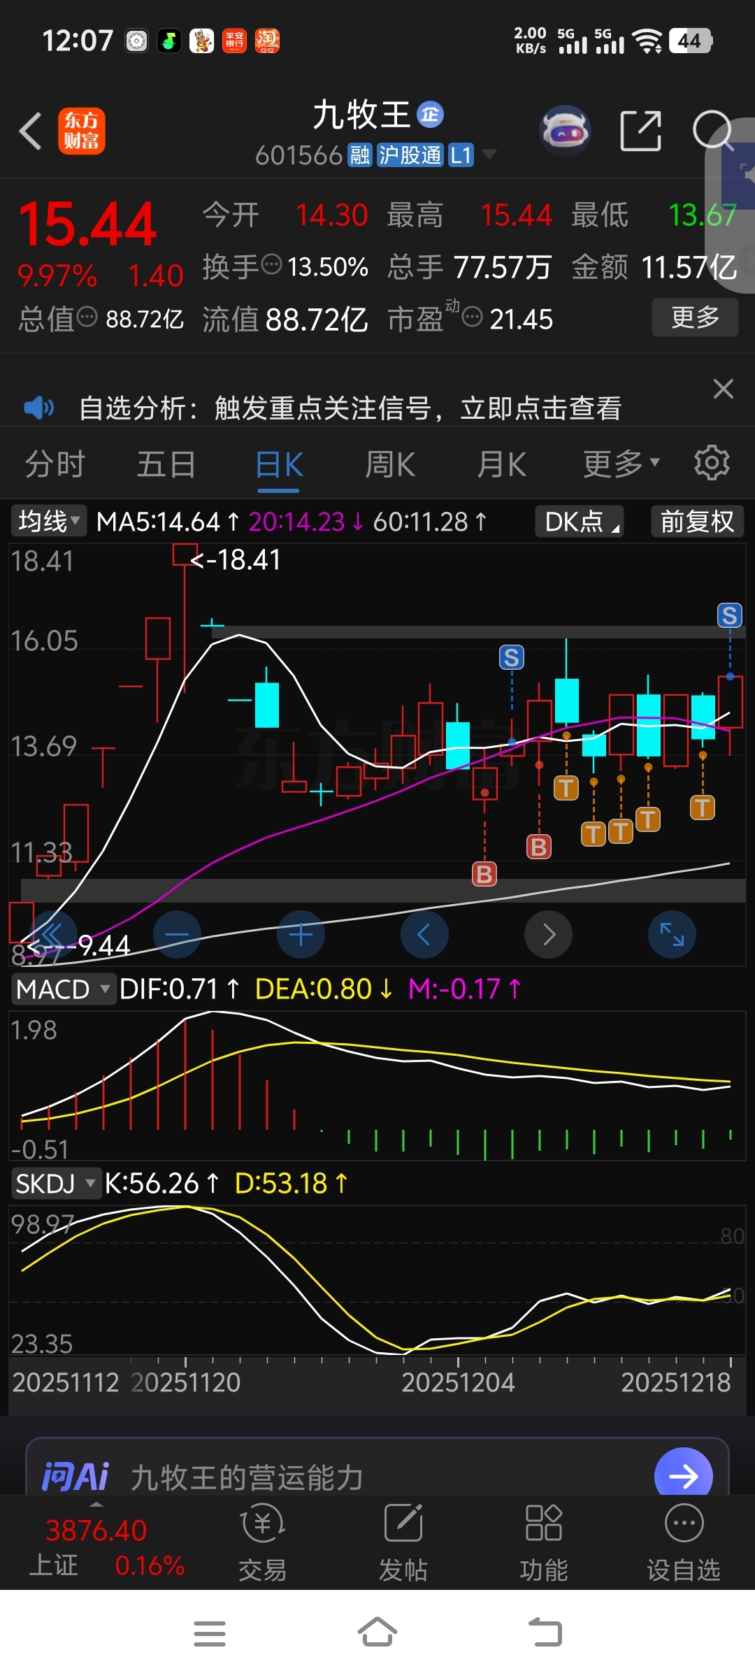
Task: Open the robot AI assistant avatar
Action: point(566,130)
